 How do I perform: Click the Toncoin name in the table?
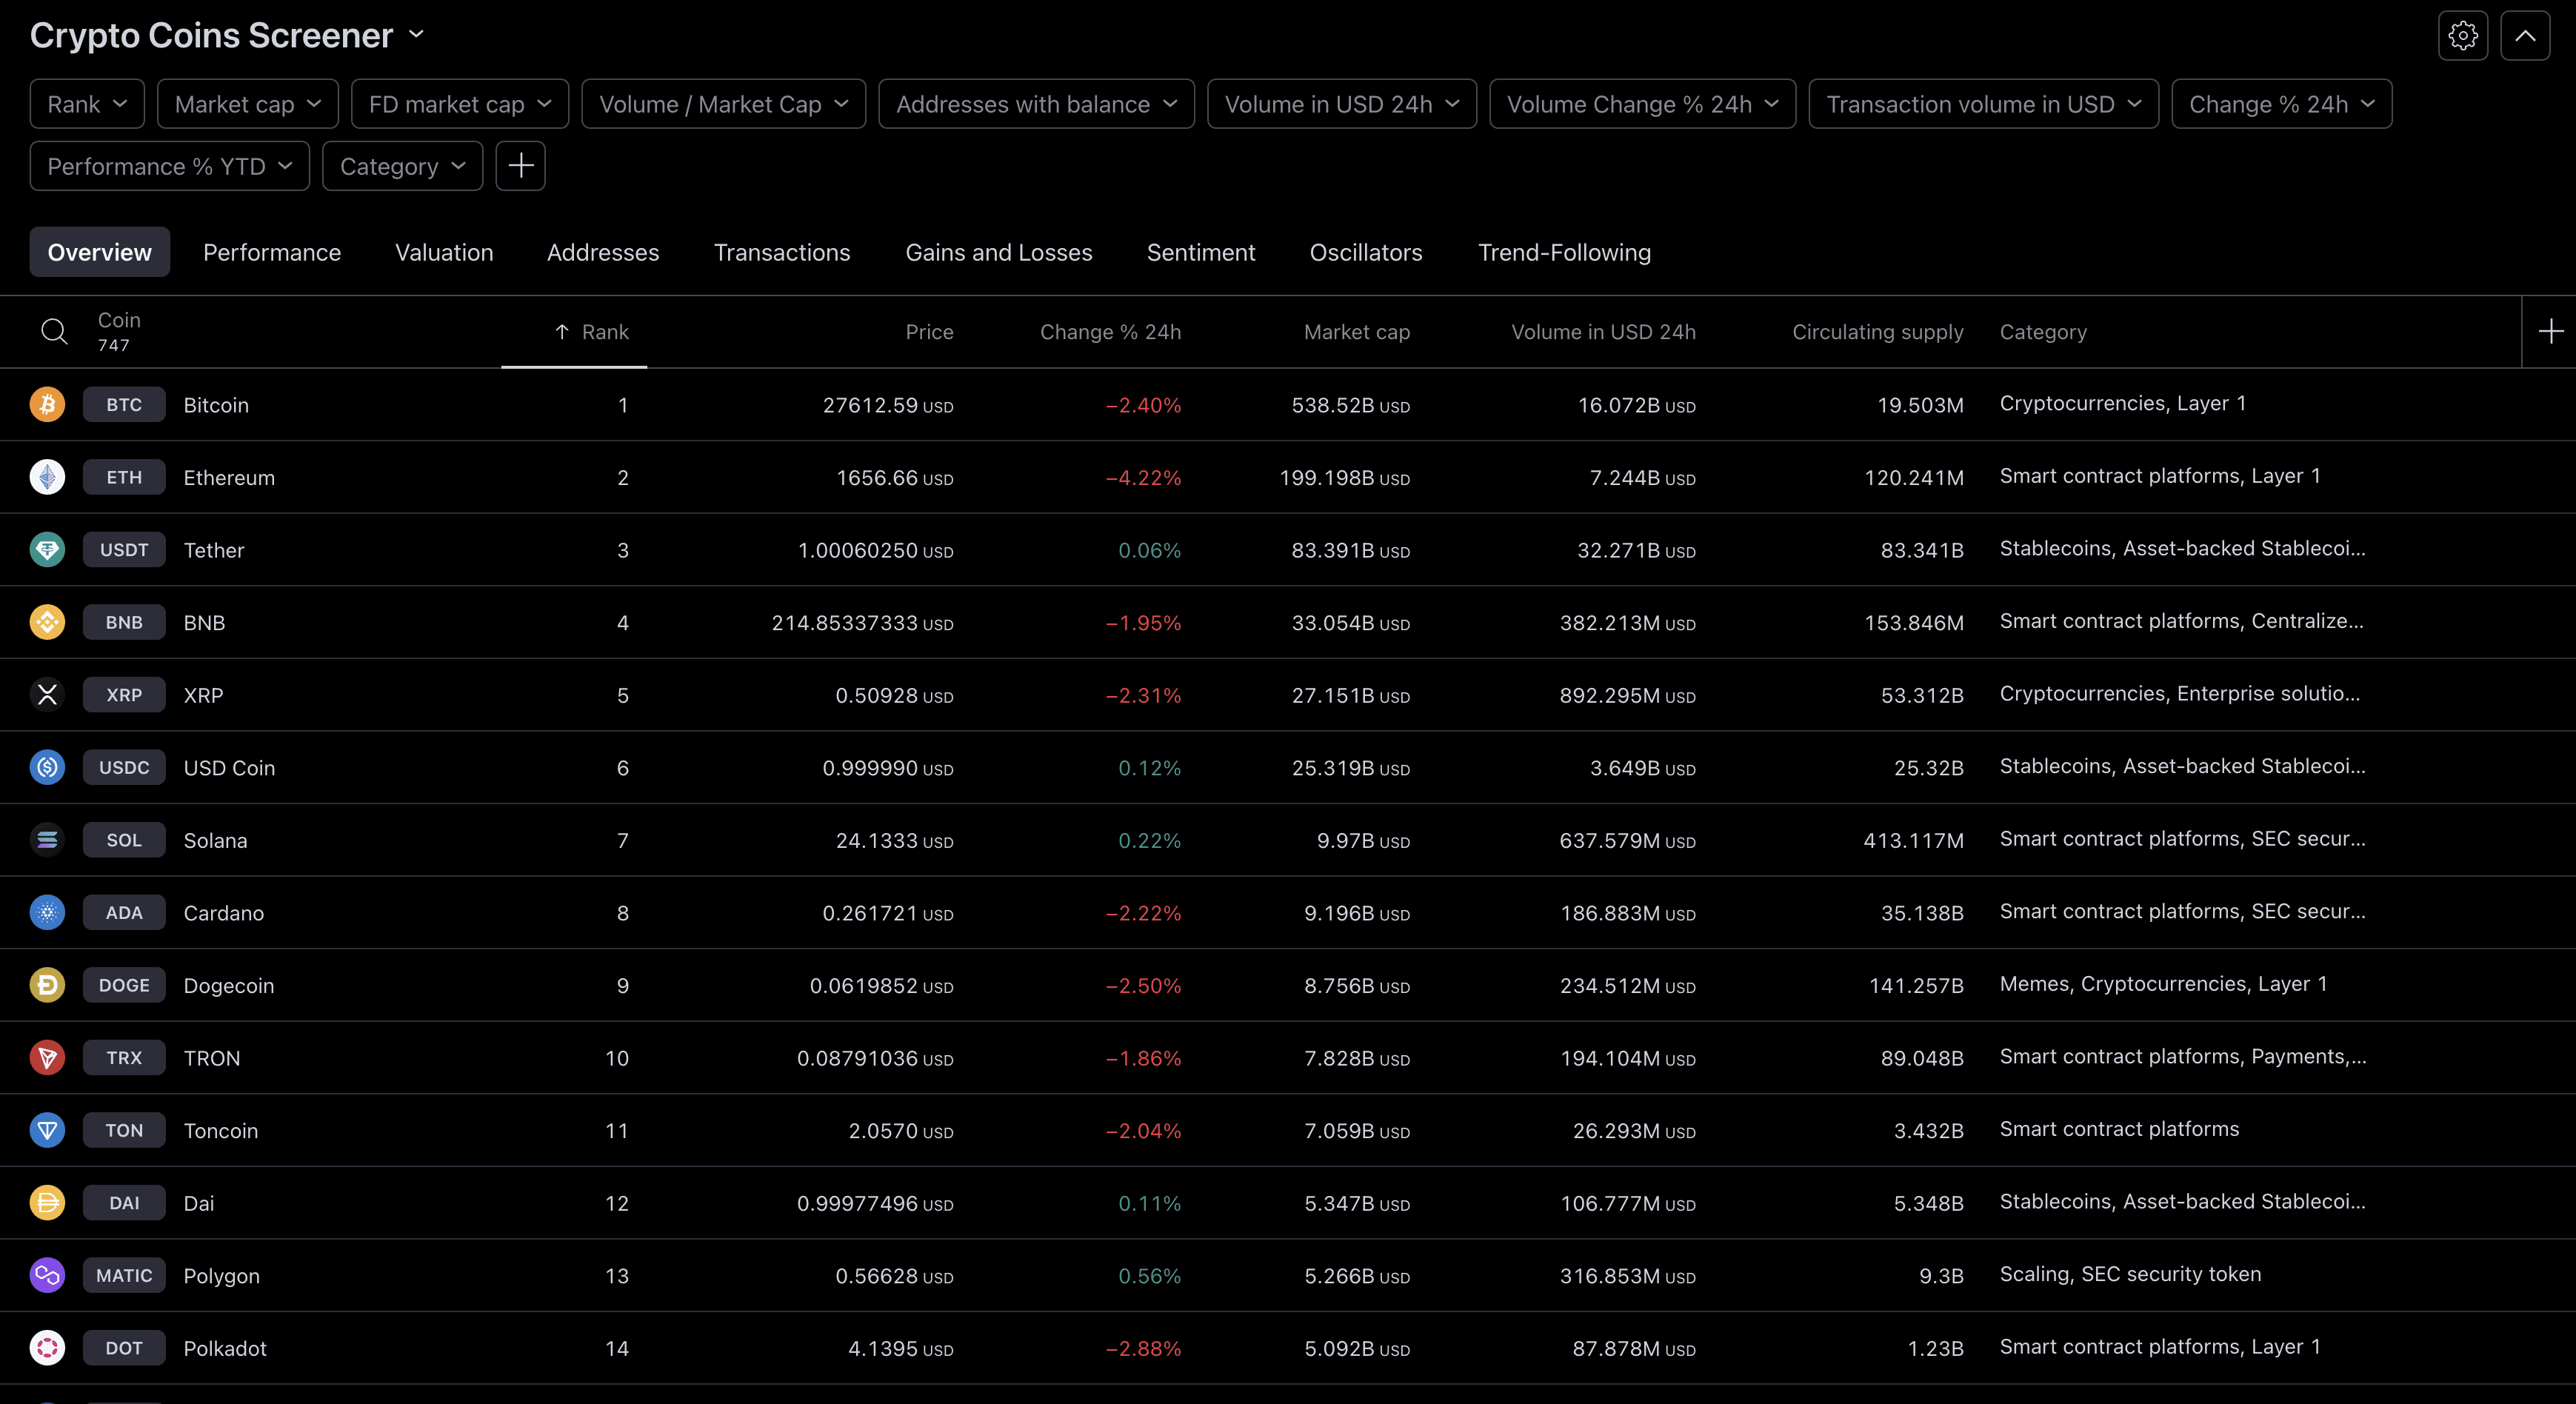(x=221, y=1130)
